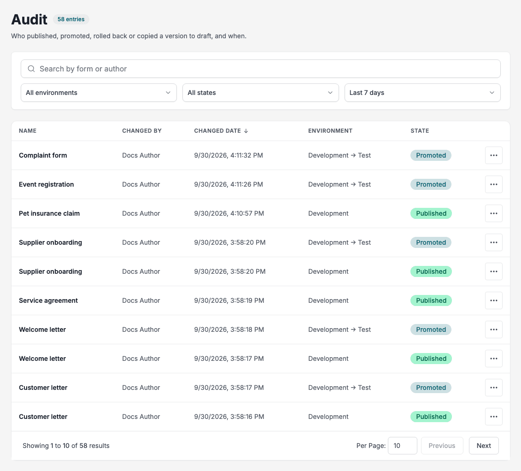
Task: Click the date 9/30/2026, 3:58:16 PM
Action: [229, 417]
